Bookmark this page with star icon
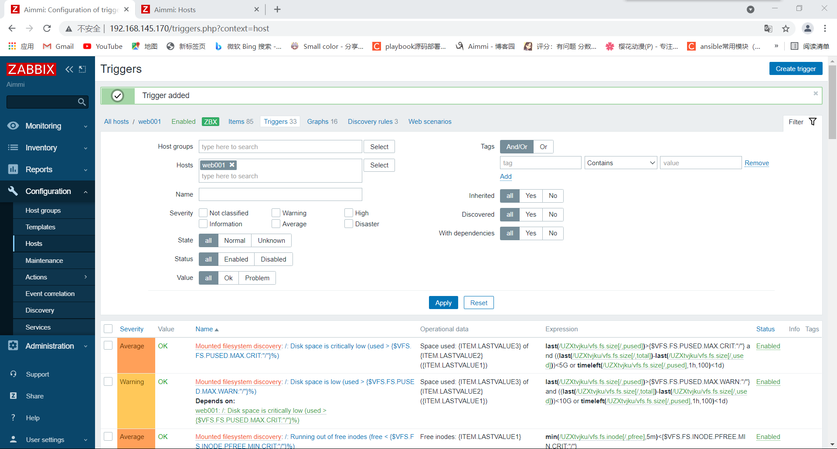The image size is (837, 449). 786,28
